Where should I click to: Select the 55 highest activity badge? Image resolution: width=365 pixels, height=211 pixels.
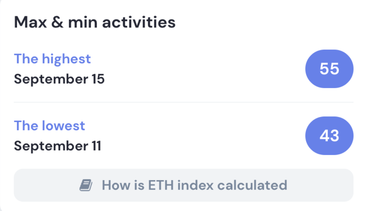pos(329,69)
